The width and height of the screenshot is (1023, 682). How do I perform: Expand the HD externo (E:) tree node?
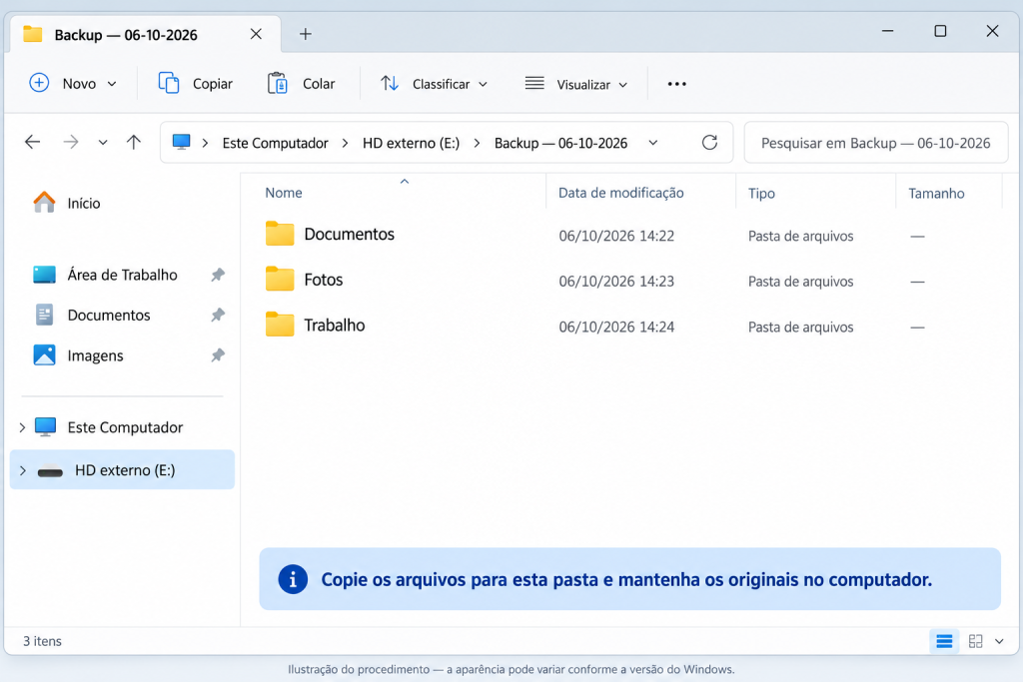pos(22,470)
